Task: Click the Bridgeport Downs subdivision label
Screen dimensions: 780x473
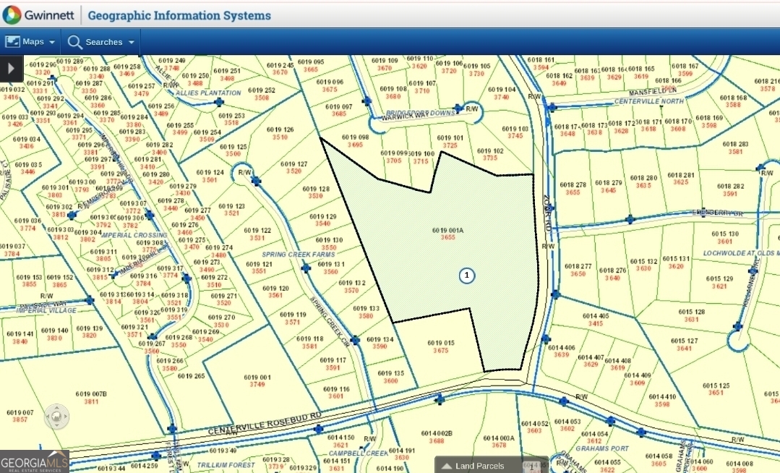Action: (421, 113)
